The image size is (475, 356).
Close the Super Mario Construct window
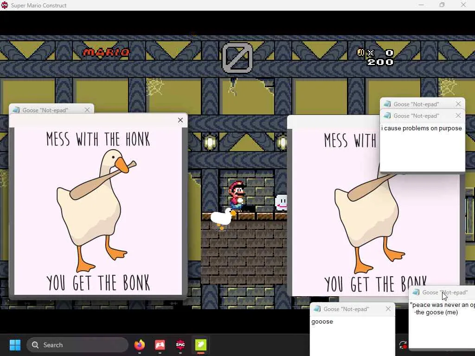[463, 5]
